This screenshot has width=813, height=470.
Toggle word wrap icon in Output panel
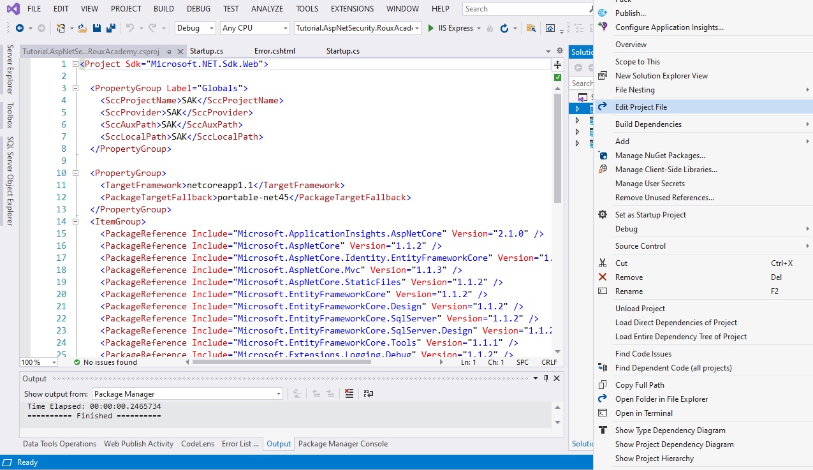pos(369,393)
